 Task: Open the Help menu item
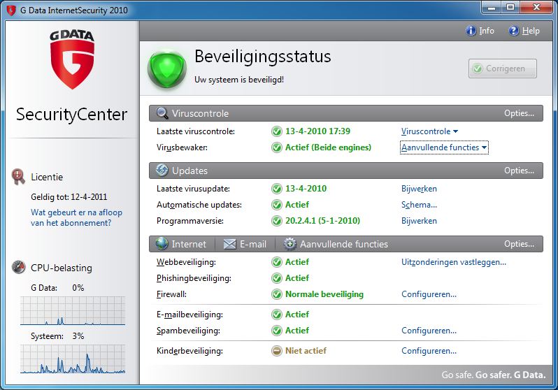pyautogui.click(x=524, y=31)
